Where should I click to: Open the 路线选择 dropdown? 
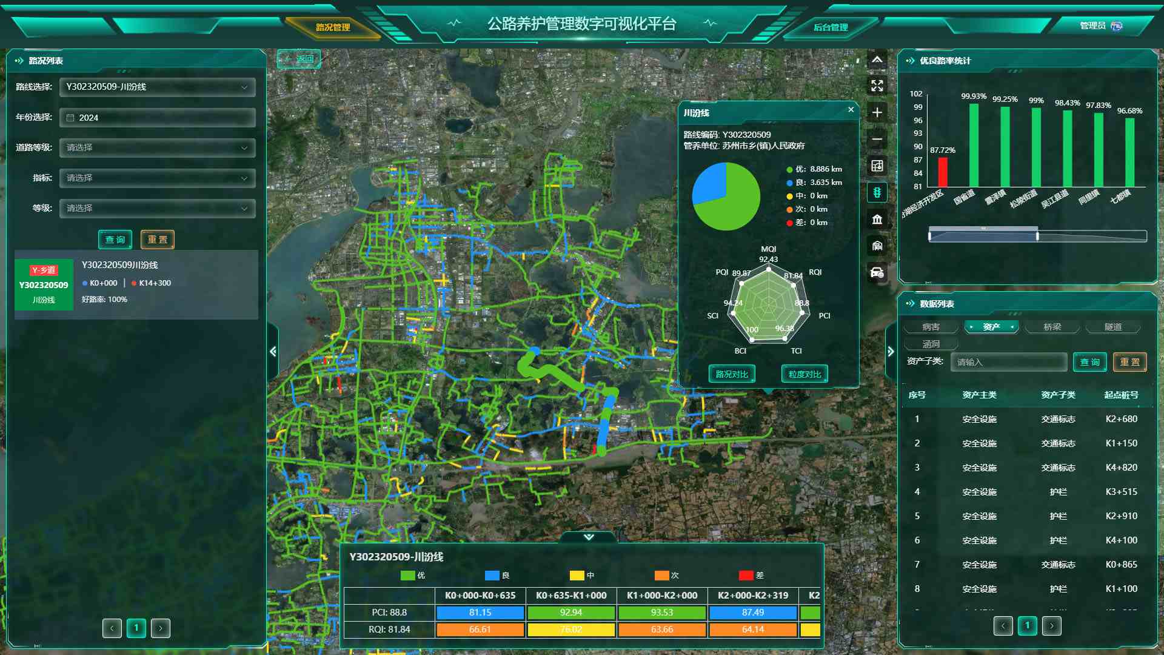tap(157, 87)
